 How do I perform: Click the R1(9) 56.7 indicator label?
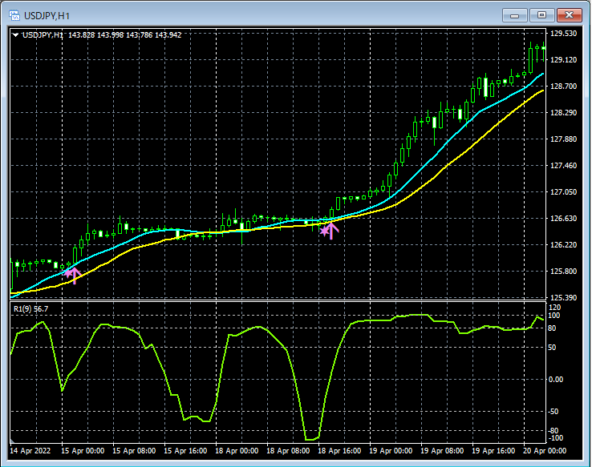coord(31,308)
